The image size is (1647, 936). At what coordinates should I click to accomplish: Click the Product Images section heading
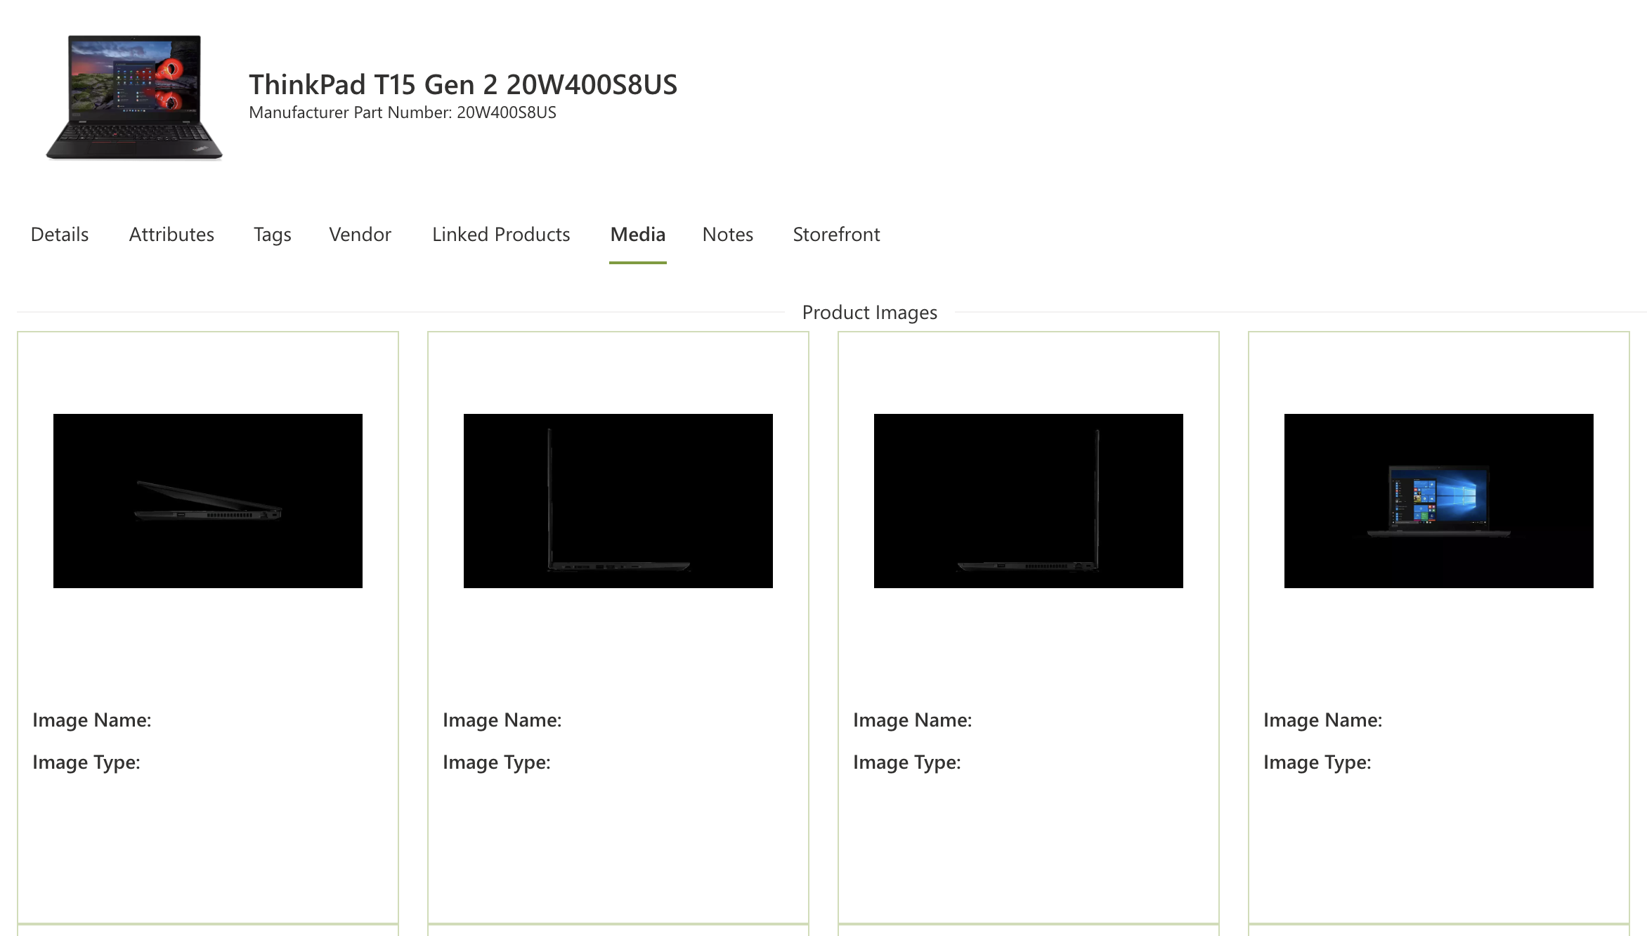(870, 313)
